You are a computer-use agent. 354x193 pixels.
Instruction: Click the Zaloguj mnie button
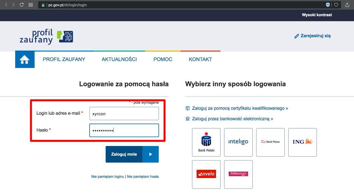132,154
